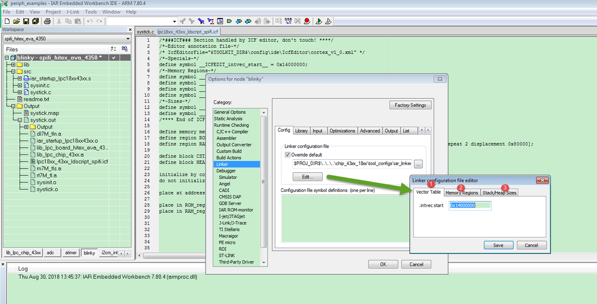The width and height of the screenshot is (597, 304).
Task: Expand the sysinit.c node
Action: coord(20,85)
